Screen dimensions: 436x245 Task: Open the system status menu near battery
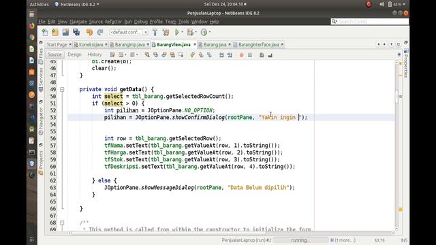(x=392, y=4)
